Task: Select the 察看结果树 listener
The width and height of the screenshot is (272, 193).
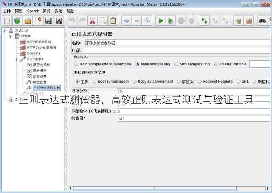Action: coord(41,65)
